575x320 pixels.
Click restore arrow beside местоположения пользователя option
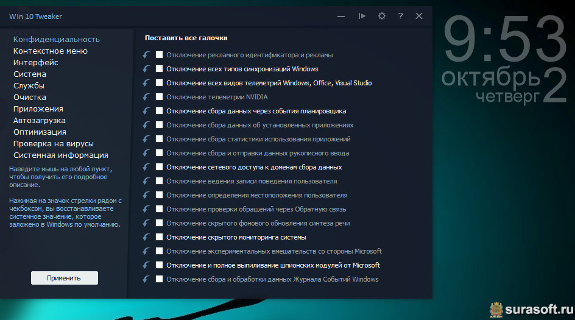point(146,195)
